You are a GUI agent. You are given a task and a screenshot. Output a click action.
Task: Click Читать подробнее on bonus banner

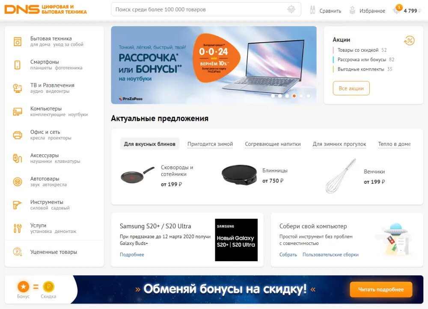(x=381, y=289)
